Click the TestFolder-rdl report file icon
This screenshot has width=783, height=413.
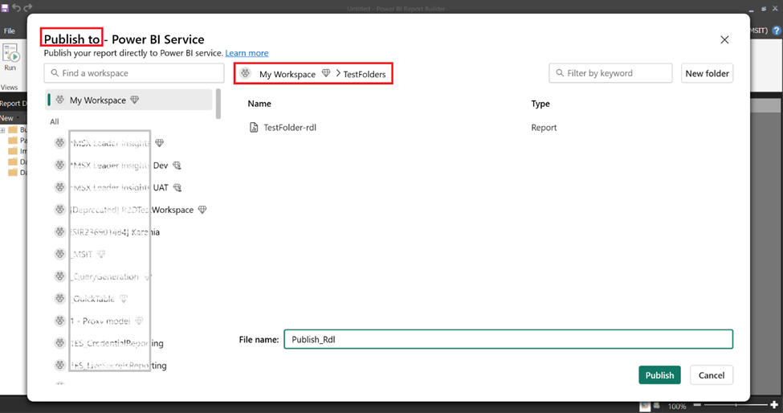click(x=254, y=127)
